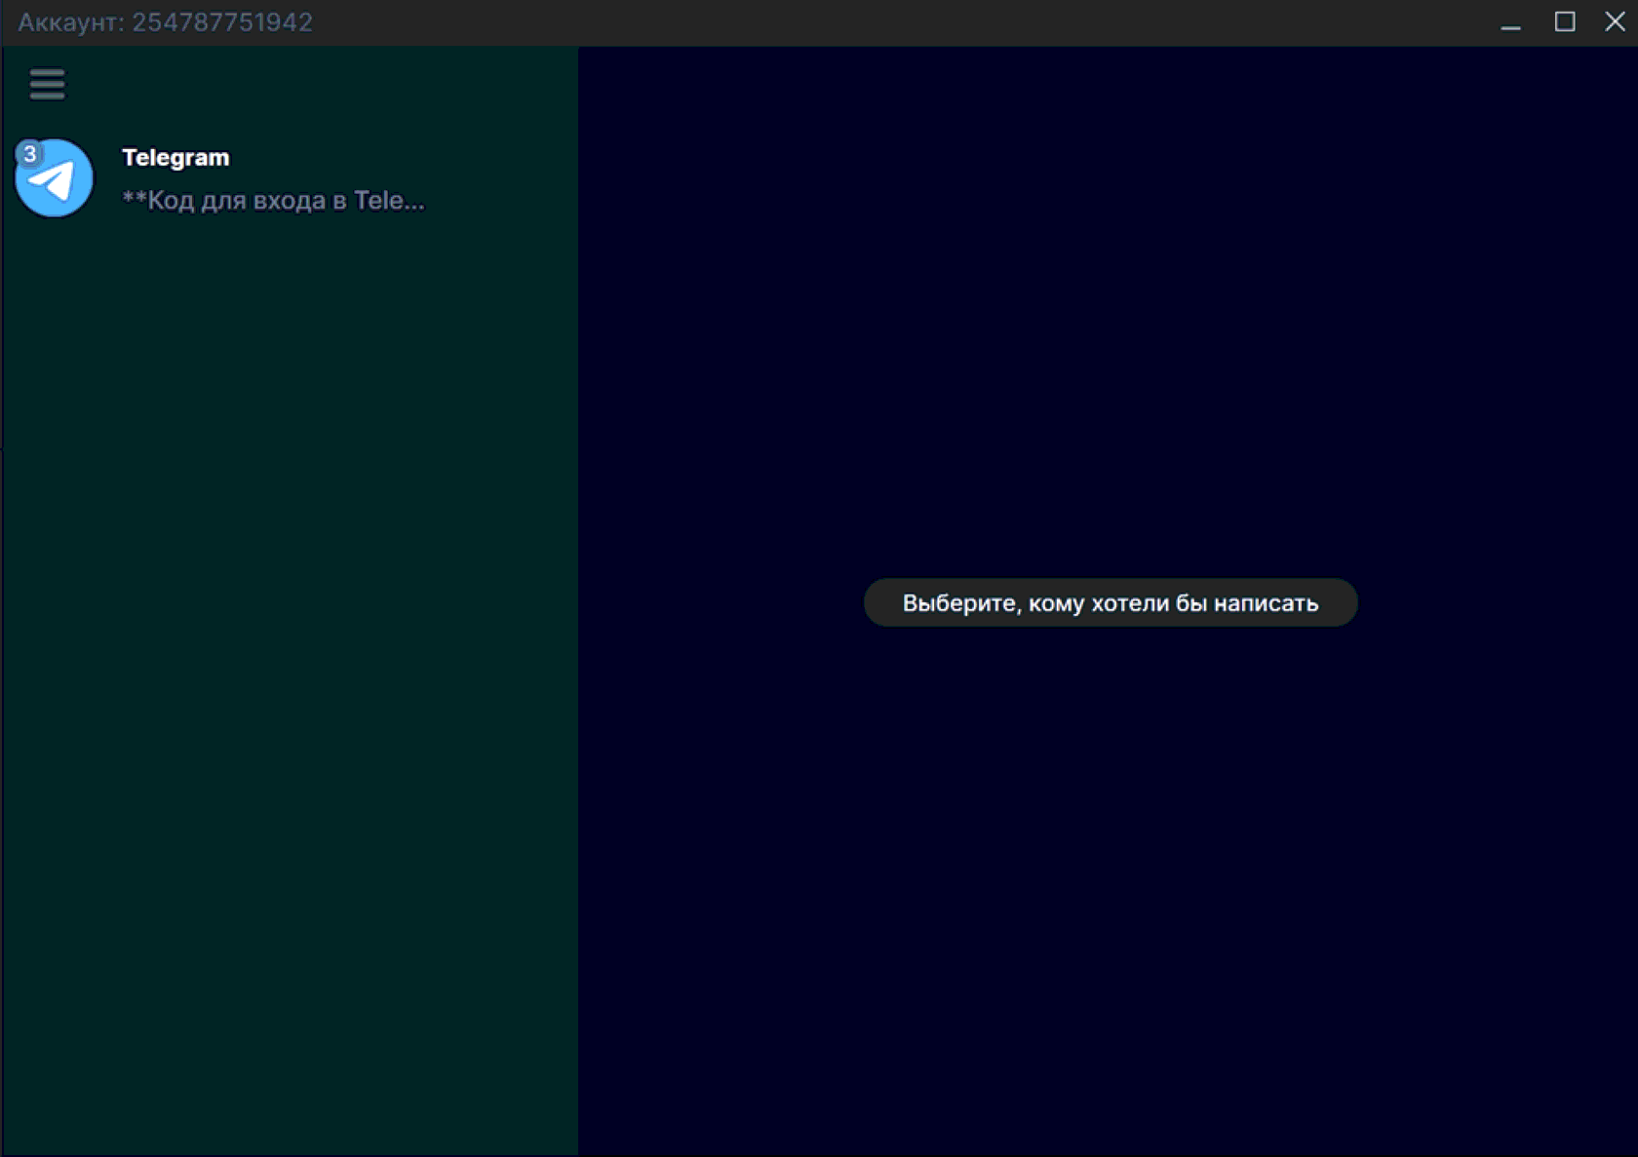
Task: Click the message preview "**Код для входа в Tele..."
Action: click(273, 200)
